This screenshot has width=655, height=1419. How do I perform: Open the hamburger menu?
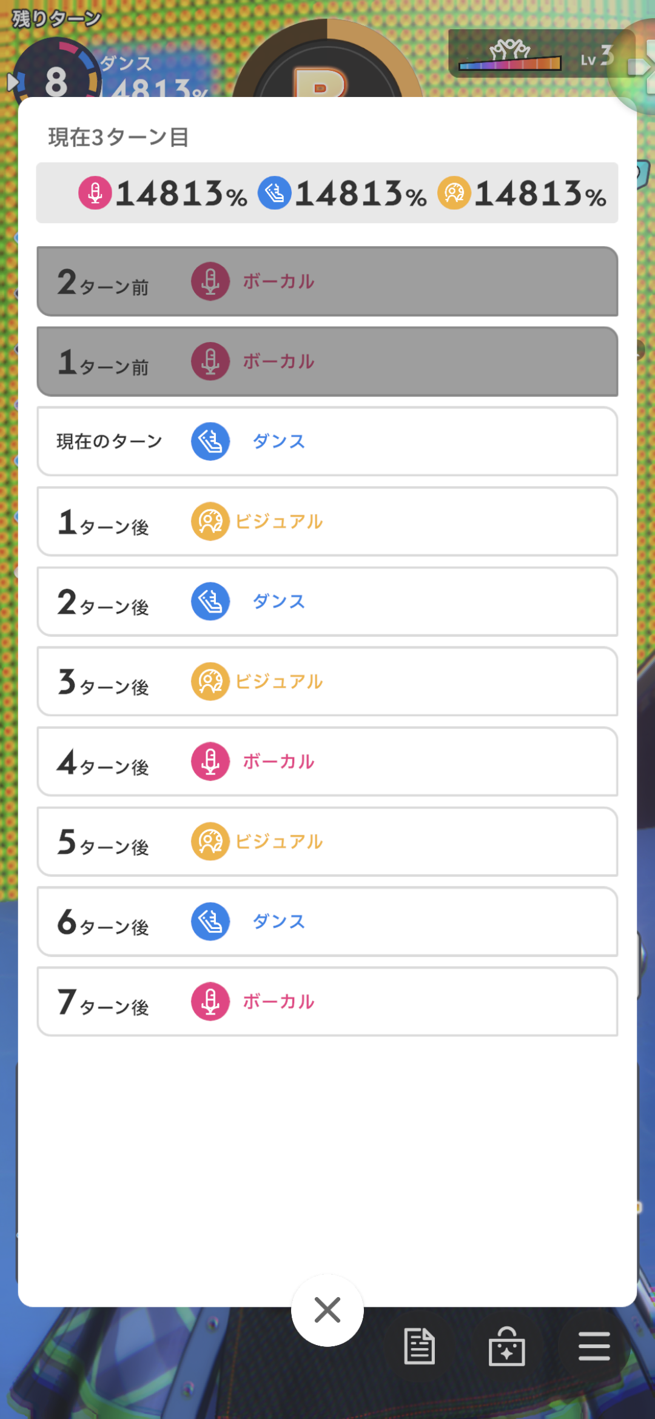594,1346
